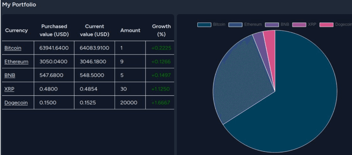Viewport: 352px width, 155px height.
Task: Open the Ethereum currency link
Action: [x=16, y=61]
